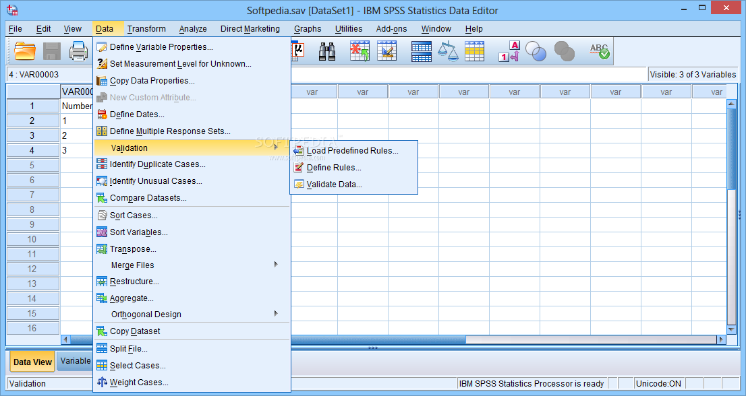
Task: Choose Validate Data submenu item
Action: coord(353,185)
